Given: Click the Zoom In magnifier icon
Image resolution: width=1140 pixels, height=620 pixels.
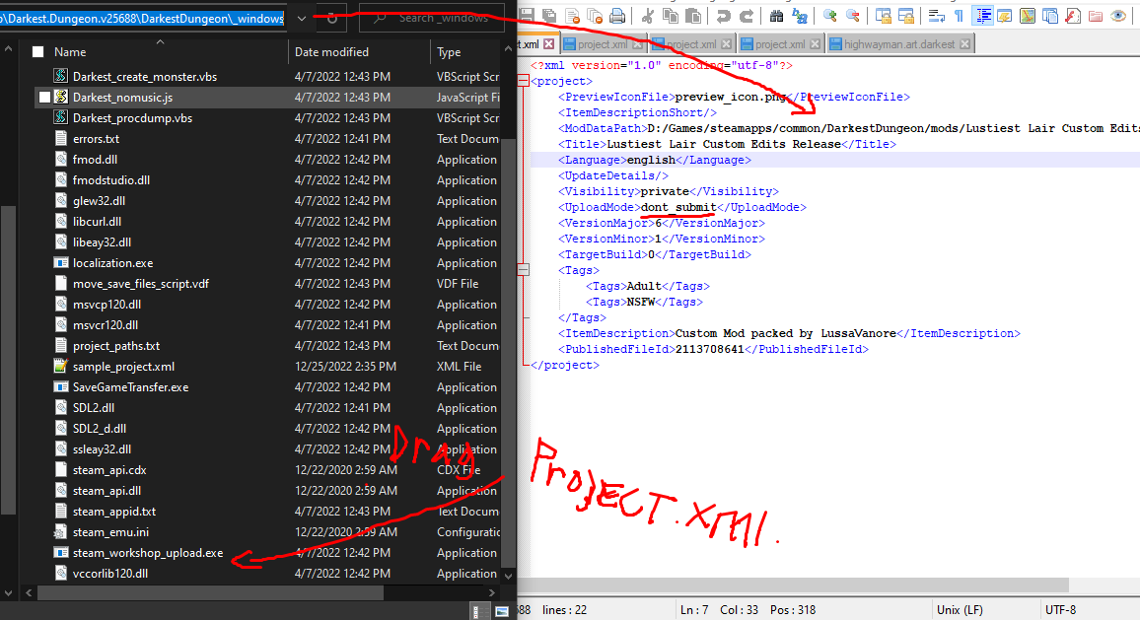Looking at the screenshot, I should [x=829, y=16].
